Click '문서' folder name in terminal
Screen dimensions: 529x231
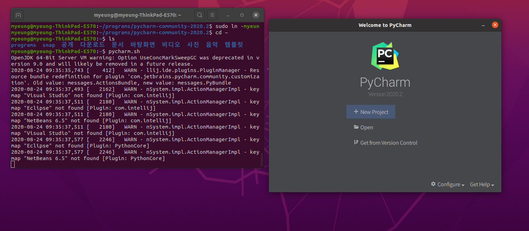coord(118,45)
